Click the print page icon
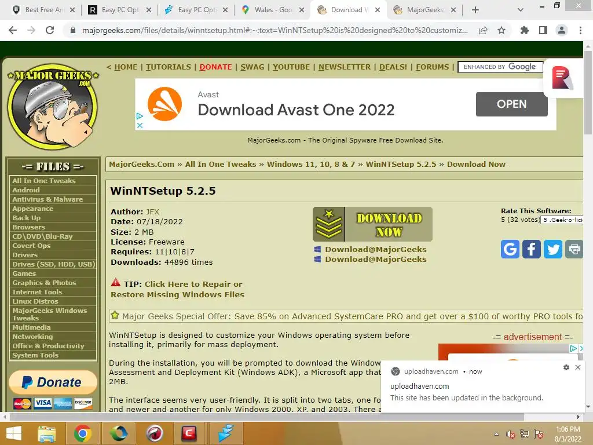The height and width of the screenshot is (445, 593). (574, 249)
